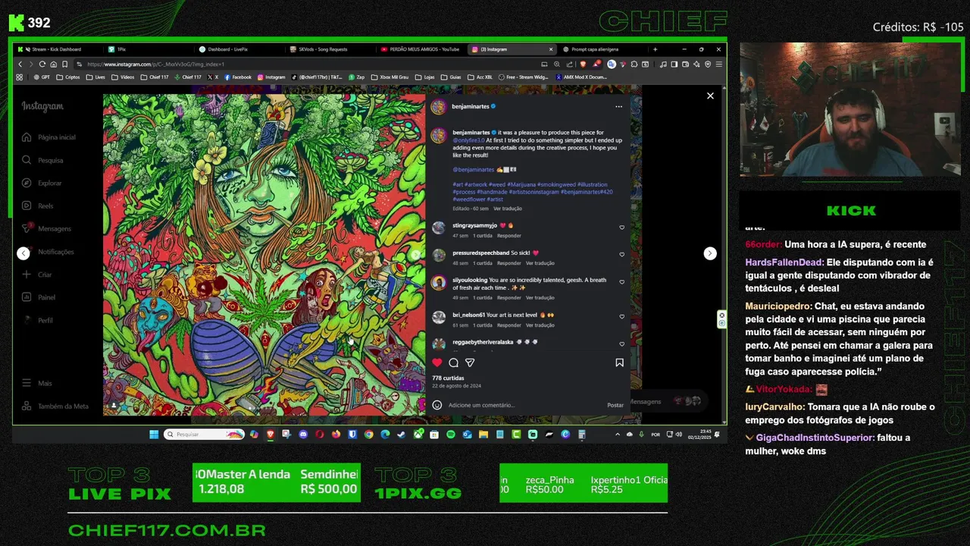This screenshot has height=546, width=970.
Task: Open Painel in Instagram sidebar
Action: tap(39, 297)
